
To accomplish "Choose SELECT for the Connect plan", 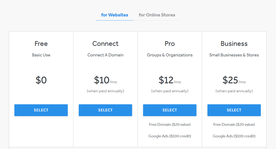I will 105,110.
